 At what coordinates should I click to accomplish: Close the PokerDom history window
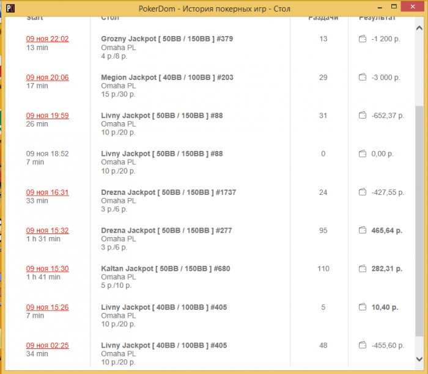pyautogui.click(x=413, y=7)
